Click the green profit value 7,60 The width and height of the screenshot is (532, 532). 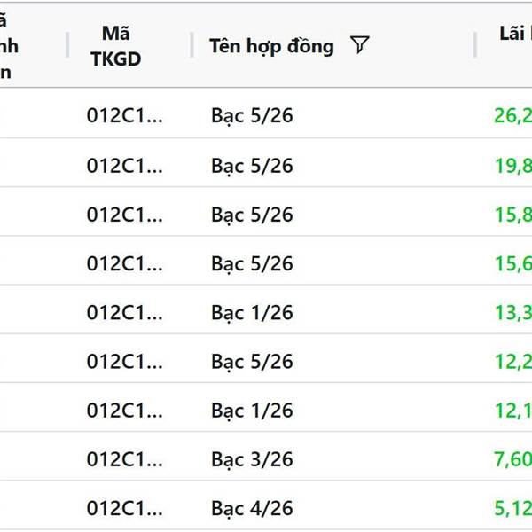tap(512, 459)
